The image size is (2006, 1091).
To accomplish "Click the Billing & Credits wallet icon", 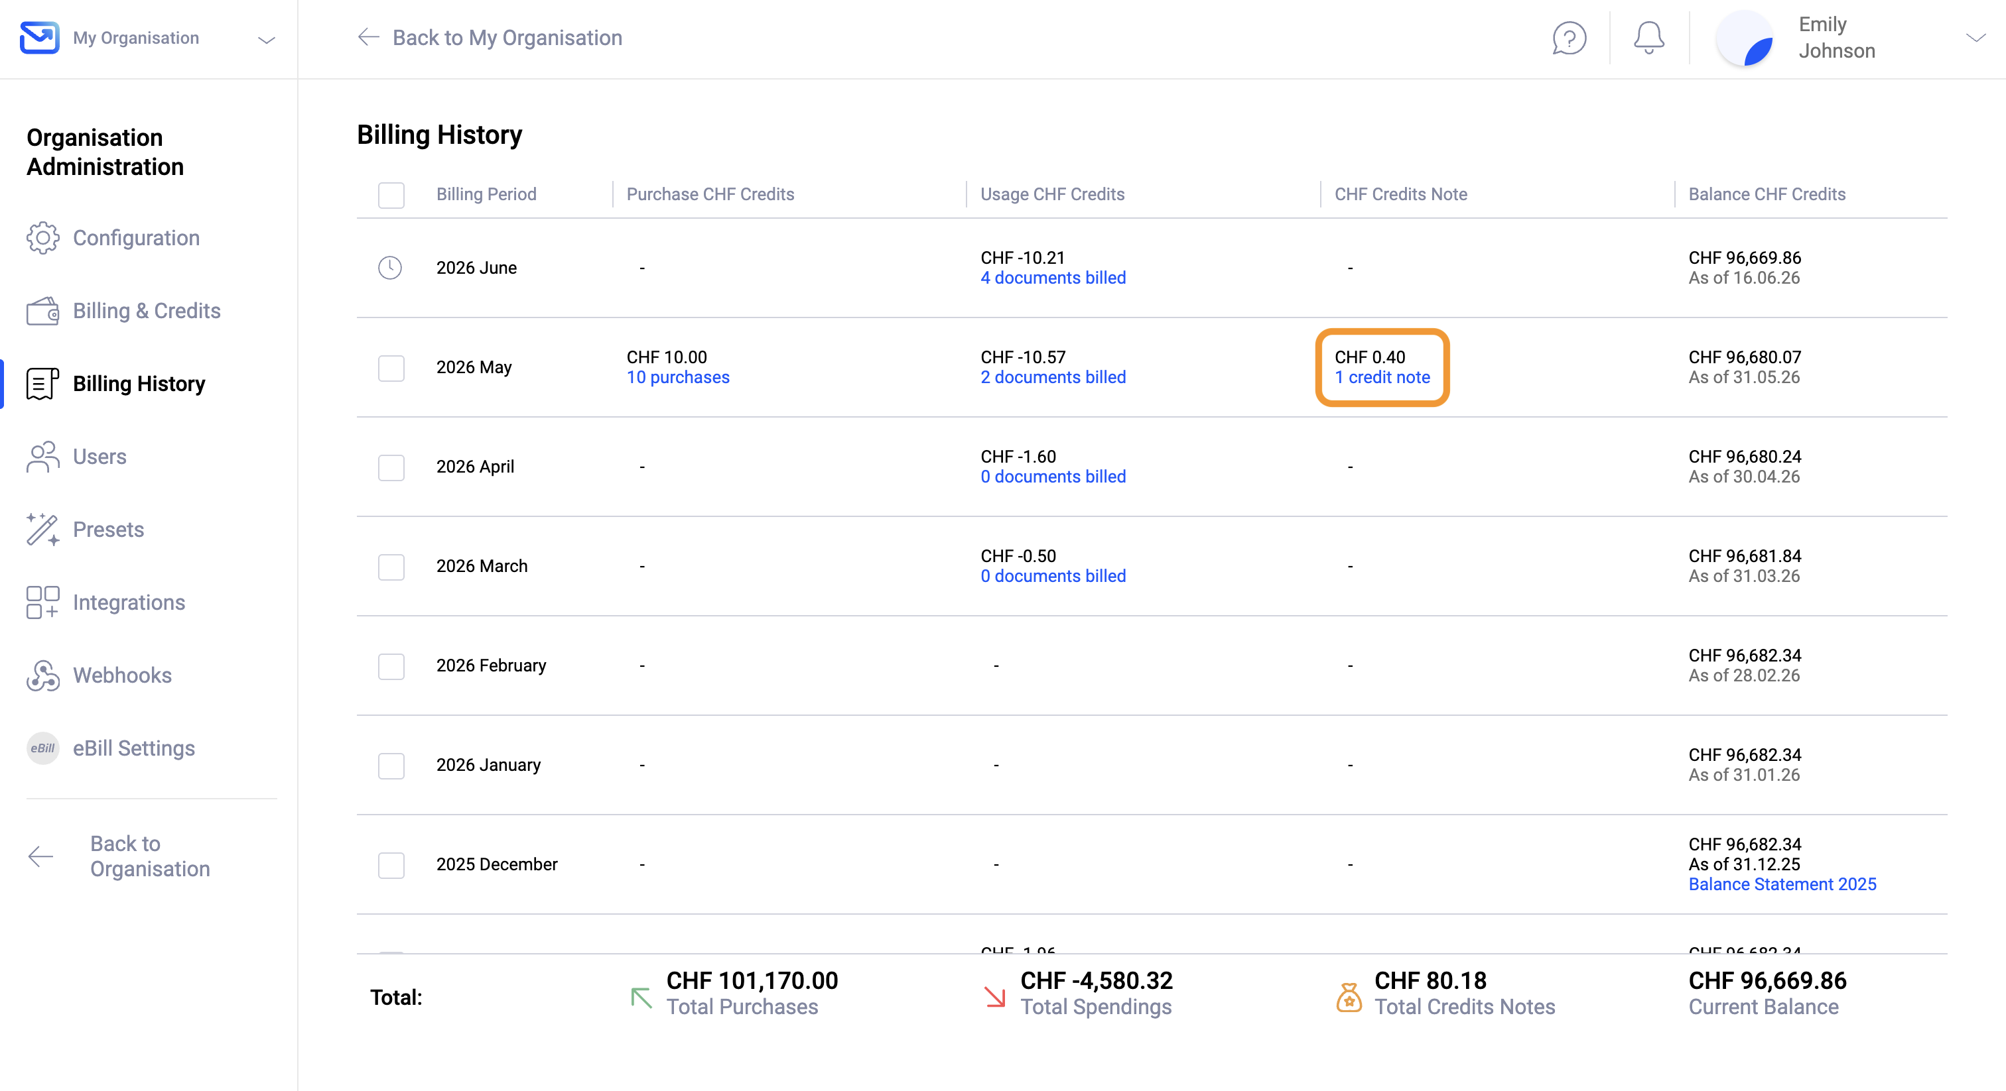I will 43,312.
